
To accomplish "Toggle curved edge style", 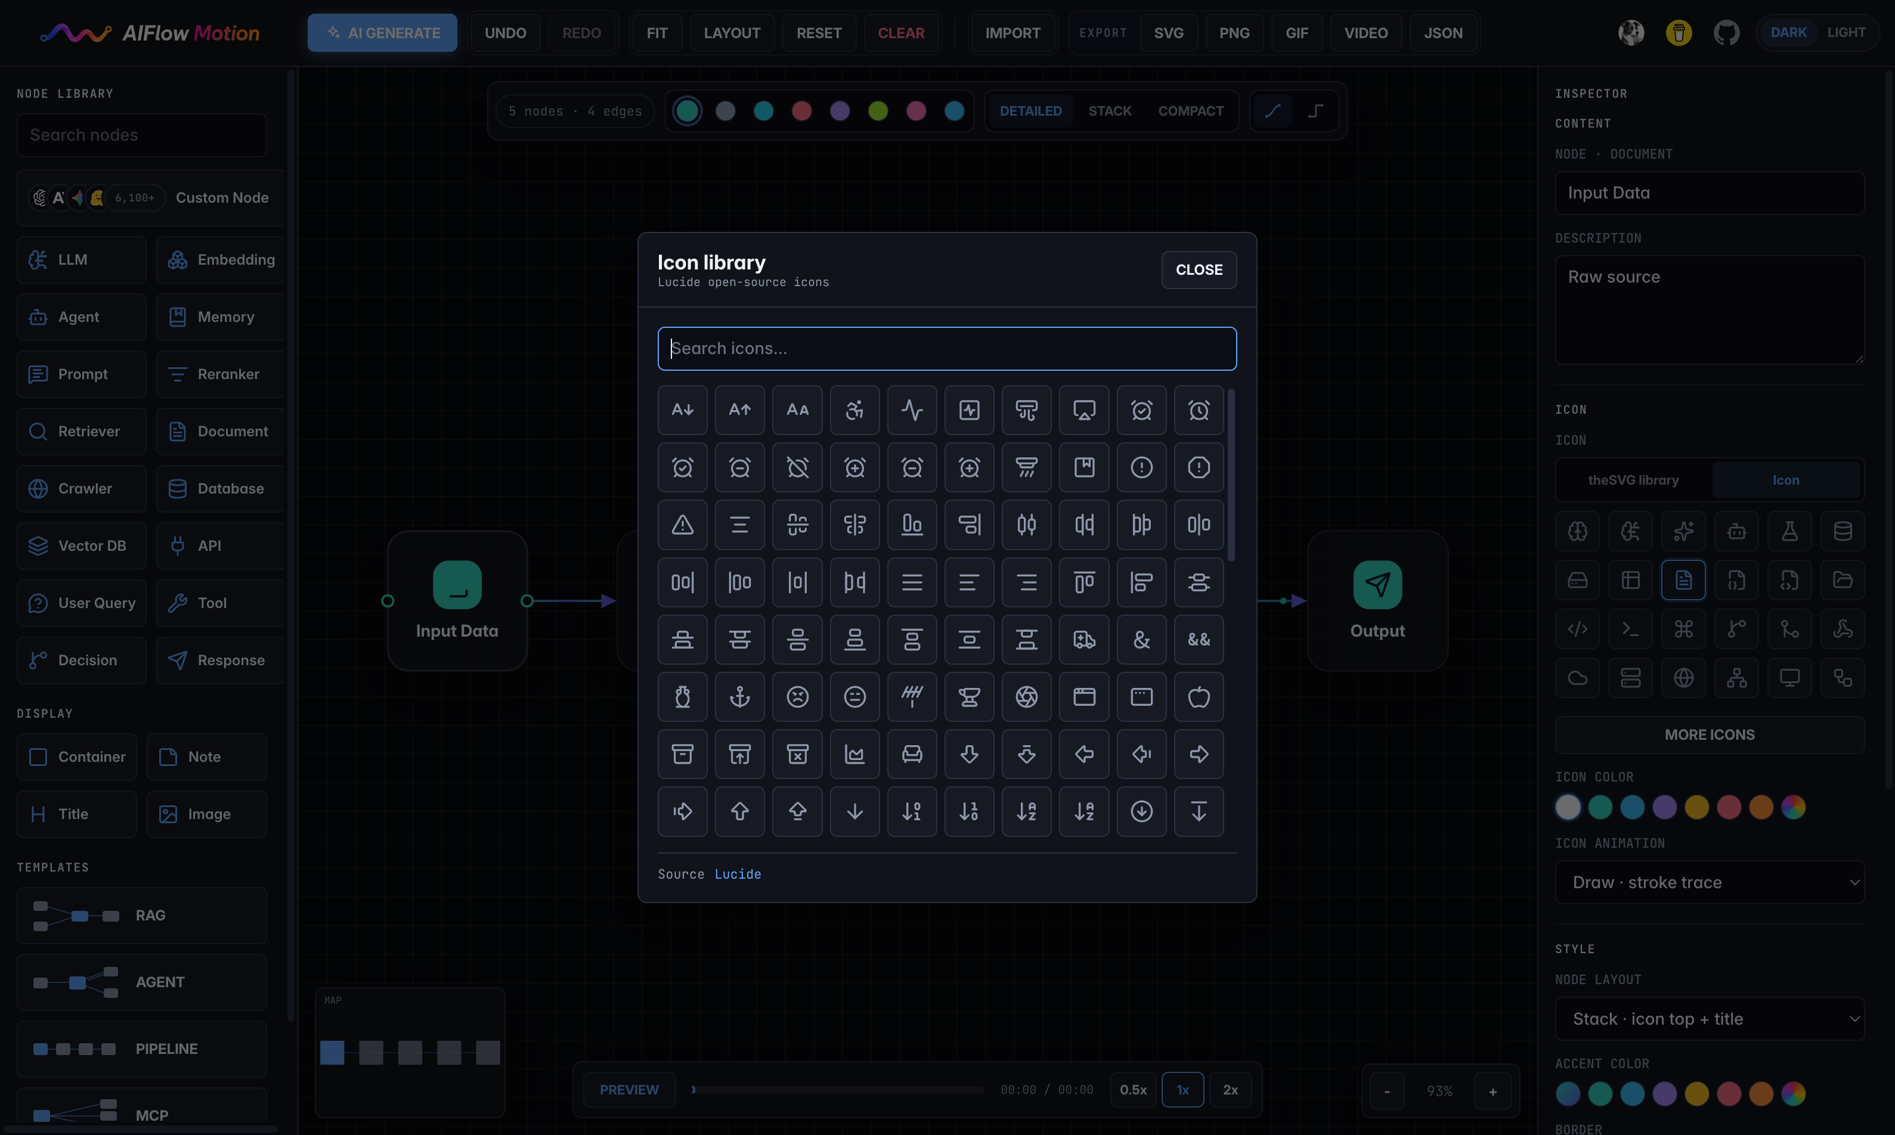I will (1272, 111).
